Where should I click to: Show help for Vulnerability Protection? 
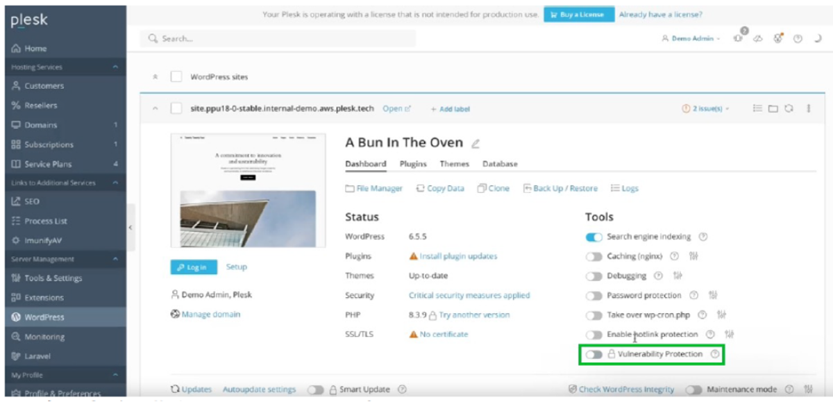pyautogui.click(x=714, y=354)
